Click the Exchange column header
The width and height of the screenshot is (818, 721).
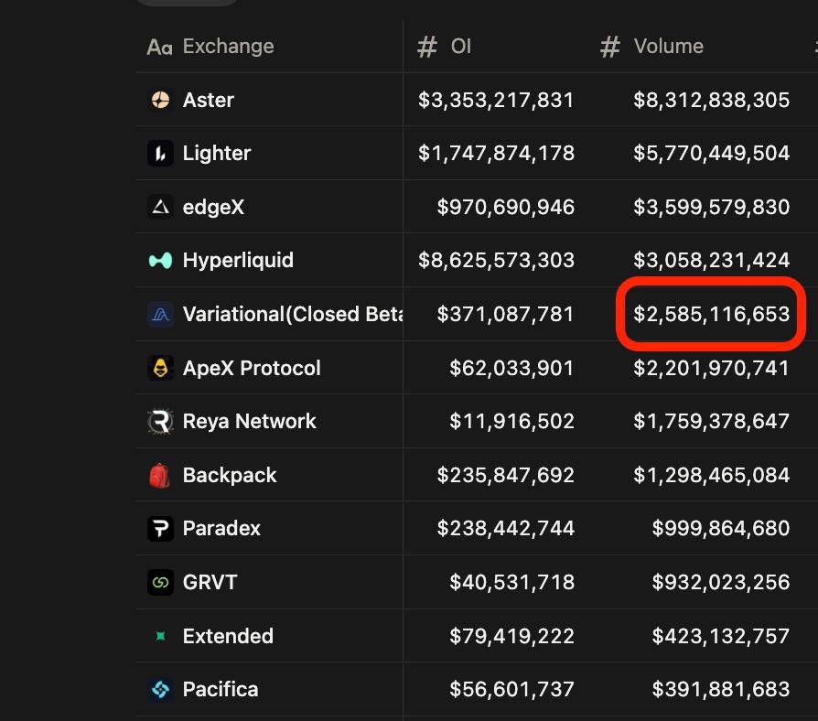(210, 47)
